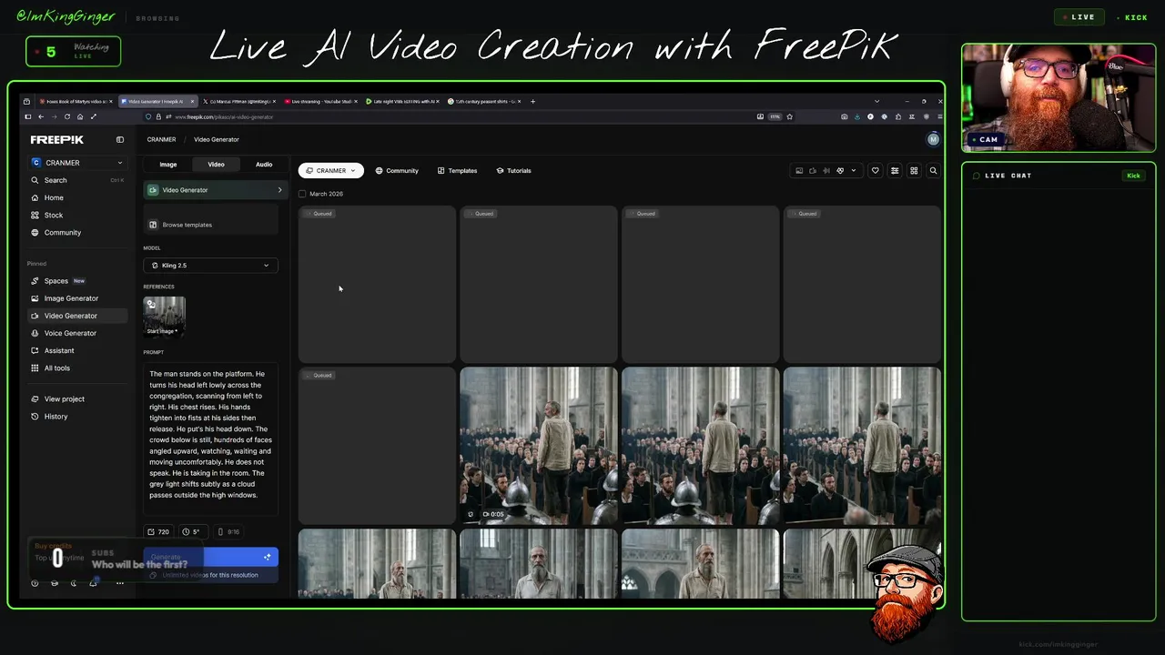Click the Start image reference thumbnail

(164, 316)
